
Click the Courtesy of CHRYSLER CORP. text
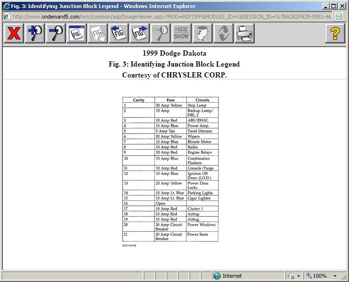(x=174, y=75)
